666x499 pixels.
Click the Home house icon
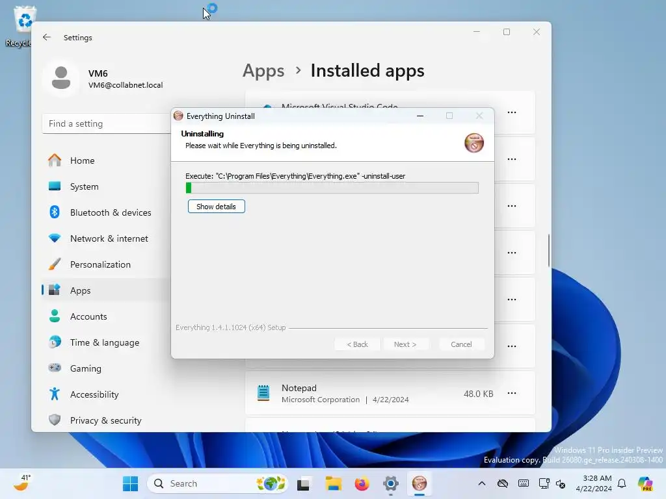point(55,160)
